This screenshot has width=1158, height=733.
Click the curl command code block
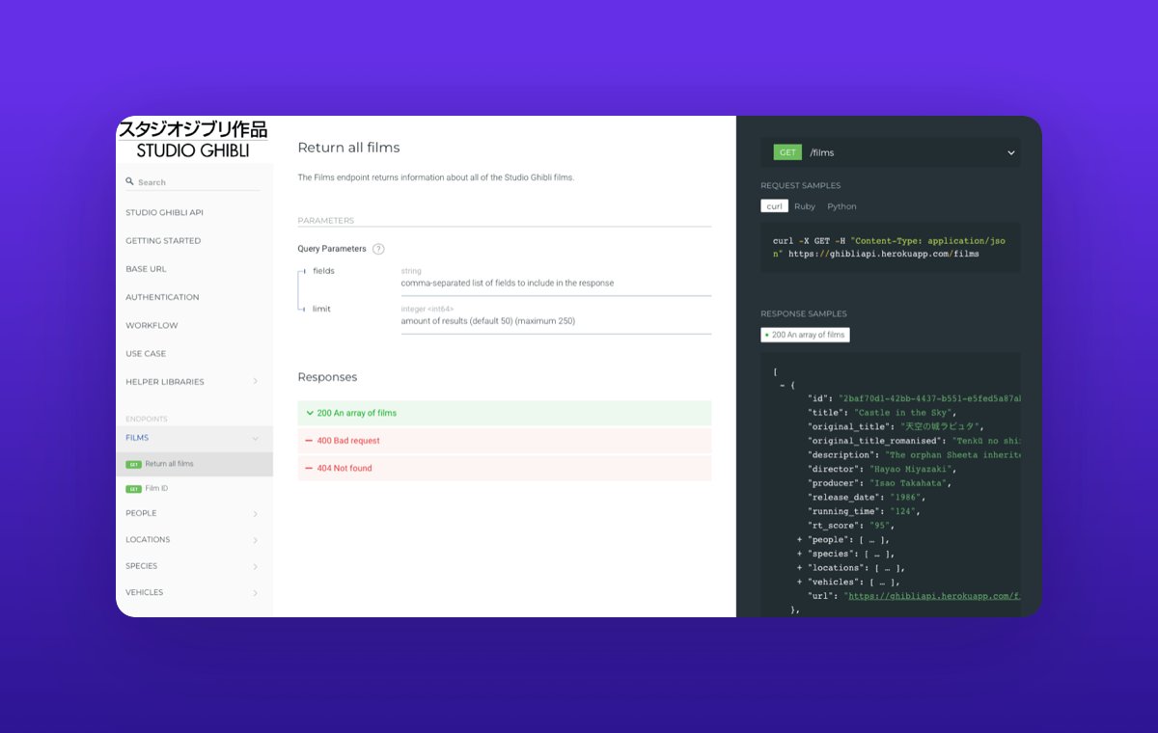pos(890,247)
